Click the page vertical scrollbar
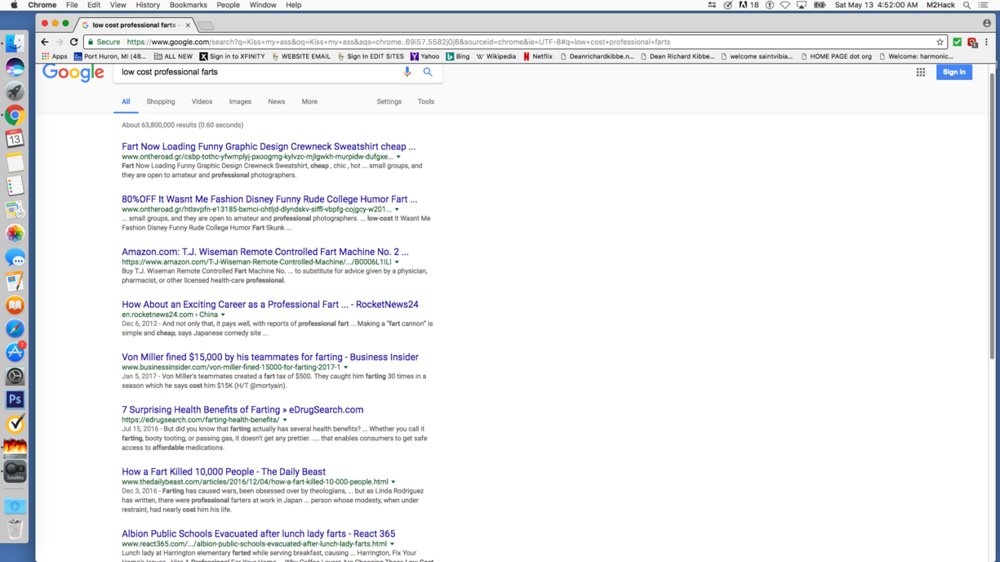The image size is (1000, 562). pos(993,216)
